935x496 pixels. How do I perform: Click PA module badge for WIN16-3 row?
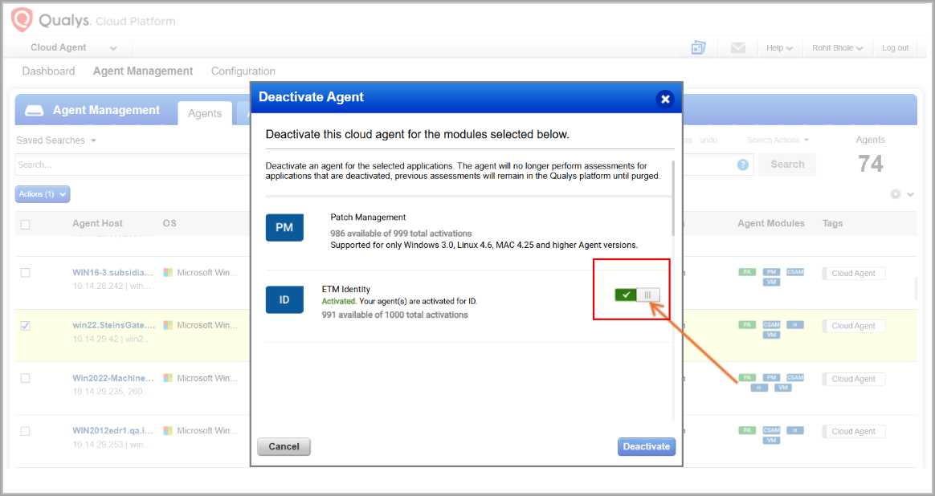[746, 272]
